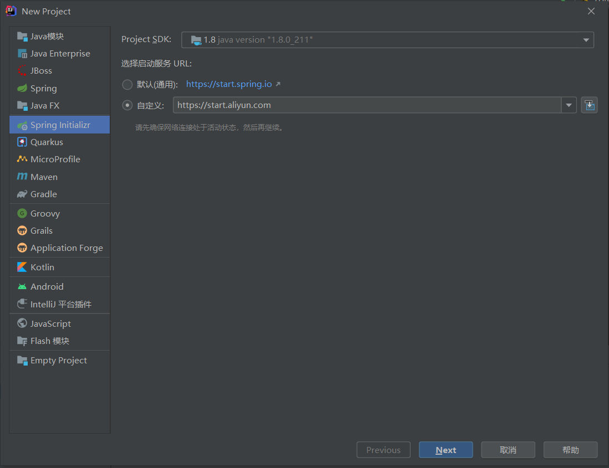Click the Maven m icon
This screenshot has height=468, width=609.
pos(22,177)
